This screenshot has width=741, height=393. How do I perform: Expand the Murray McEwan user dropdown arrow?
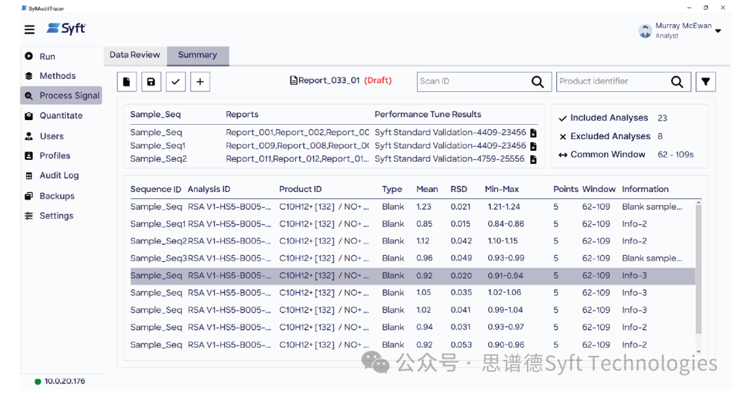(x=718, y=31)
